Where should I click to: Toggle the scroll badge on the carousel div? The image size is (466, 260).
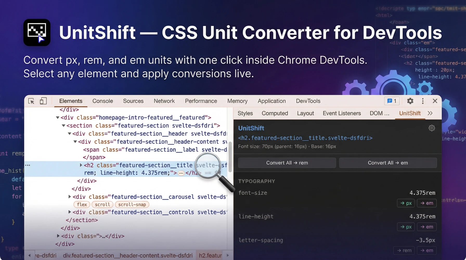[102, 204]
